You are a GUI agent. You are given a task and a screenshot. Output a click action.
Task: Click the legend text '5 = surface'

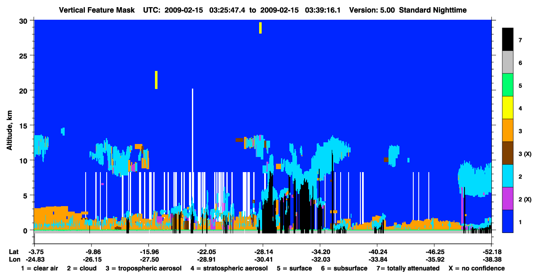point(294,268)
